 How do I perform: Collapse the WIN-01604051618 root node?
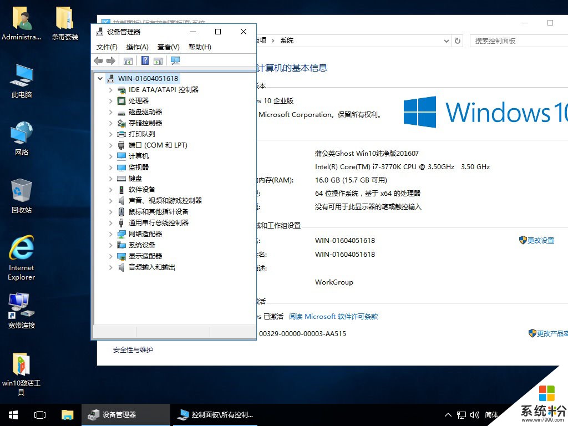click(x=100, y=78)
